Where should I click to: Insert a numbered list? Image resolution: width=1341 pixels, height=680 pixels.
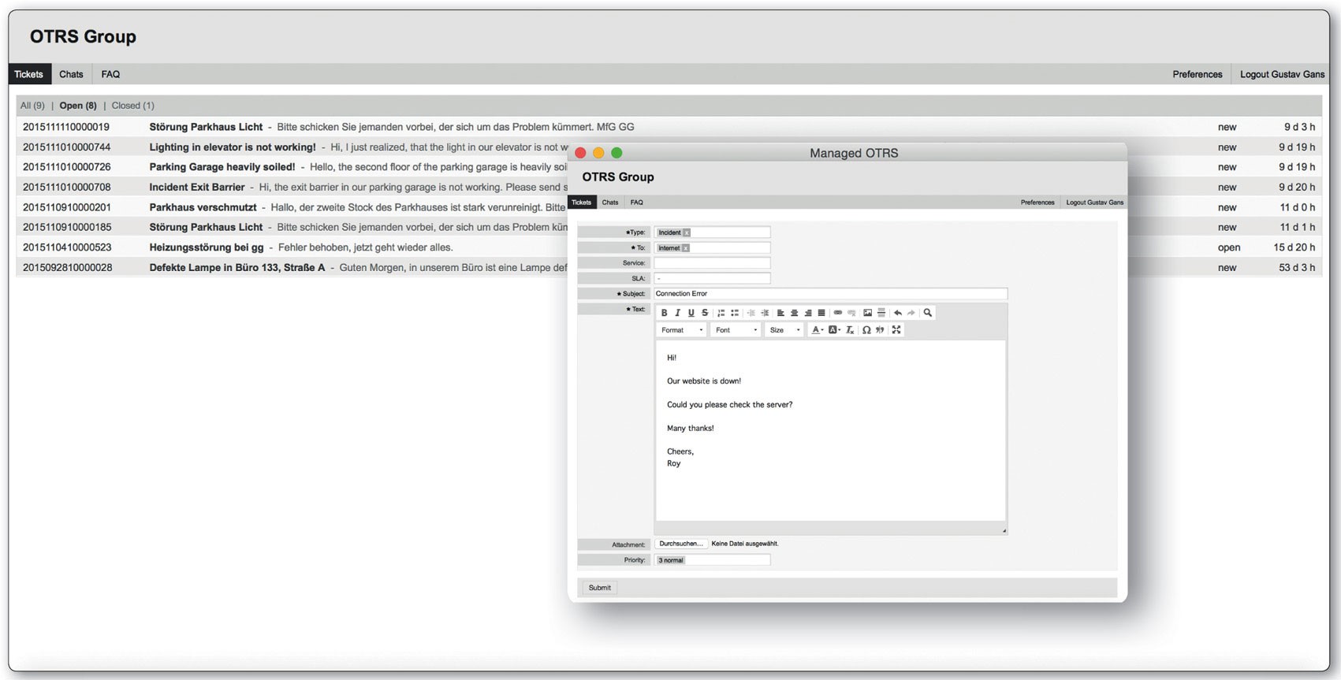(721, 313)
